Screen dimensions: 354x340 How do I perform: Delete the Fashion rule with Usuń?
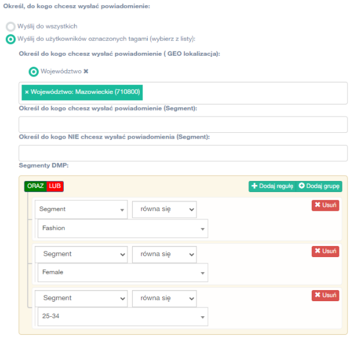[x=326, y=205]
